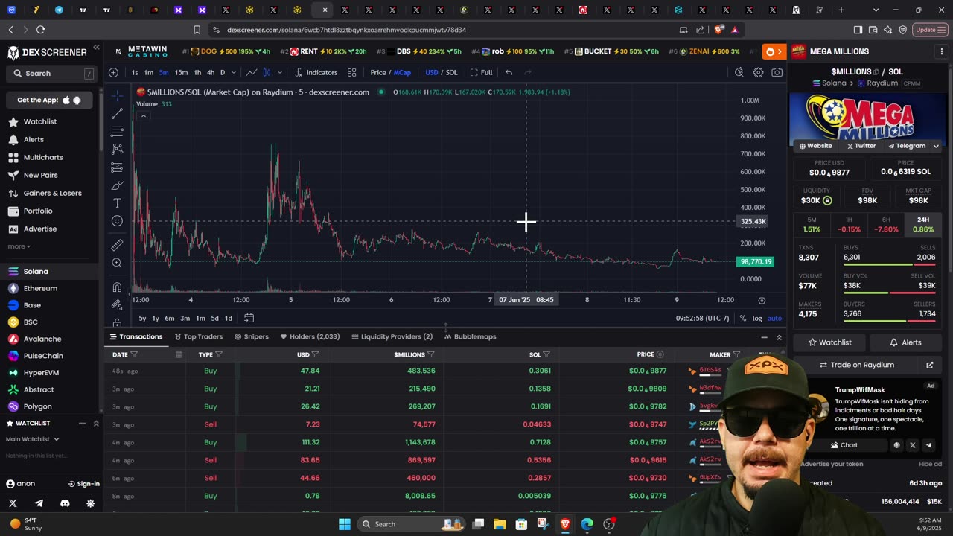This screenshot has height=536, width=953.
Task: Click the Sign-in link
Action: coord(83,484)
